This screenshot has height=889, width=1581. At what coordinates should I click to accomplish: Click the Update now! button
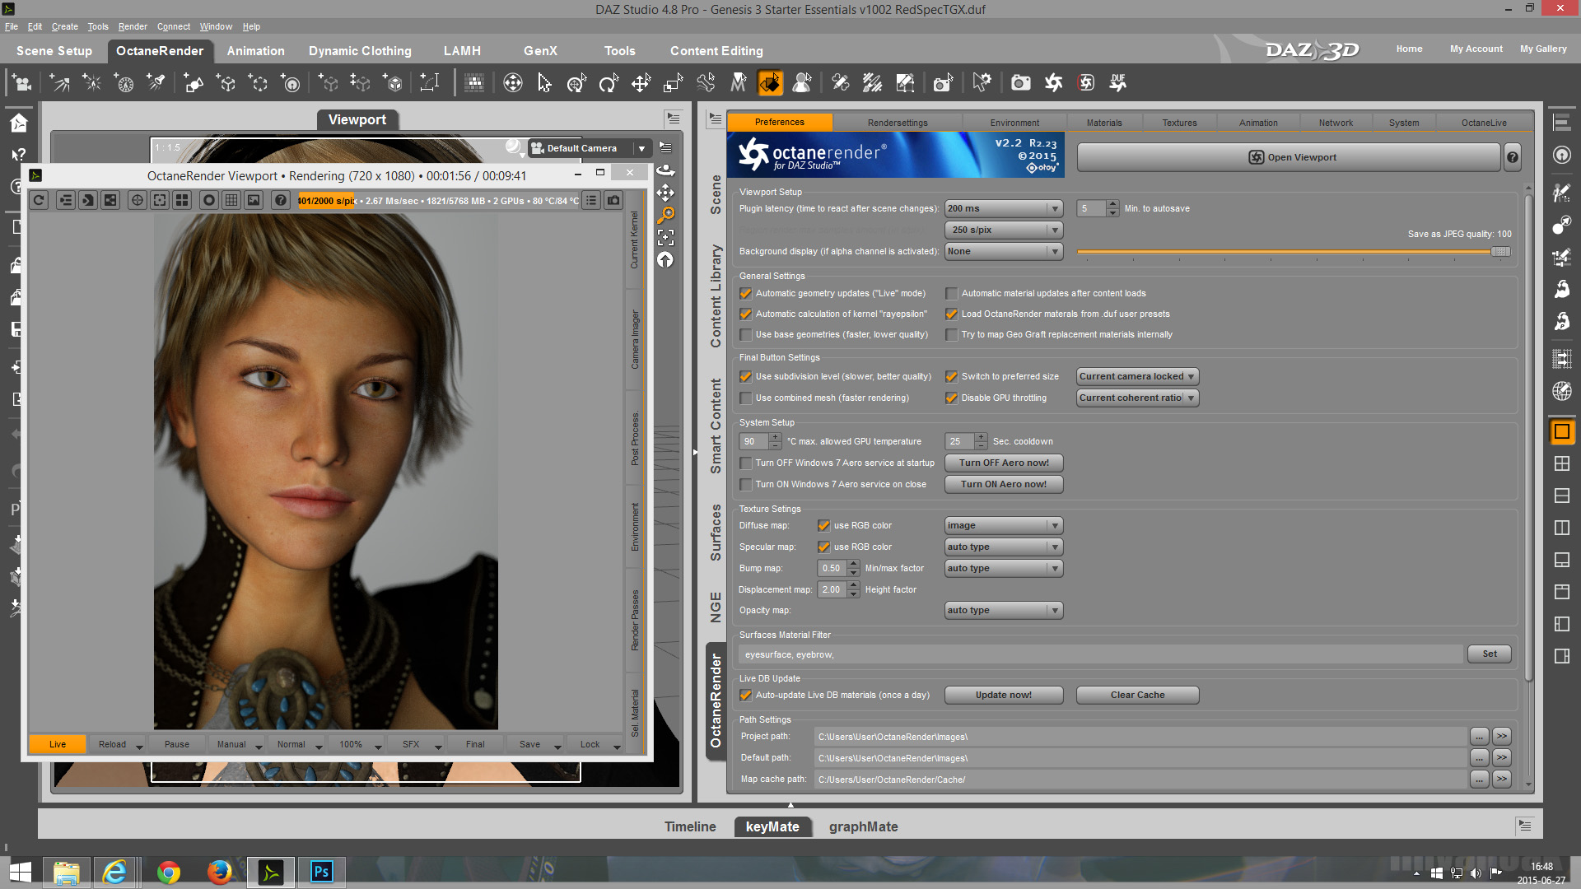point(1003,696)
